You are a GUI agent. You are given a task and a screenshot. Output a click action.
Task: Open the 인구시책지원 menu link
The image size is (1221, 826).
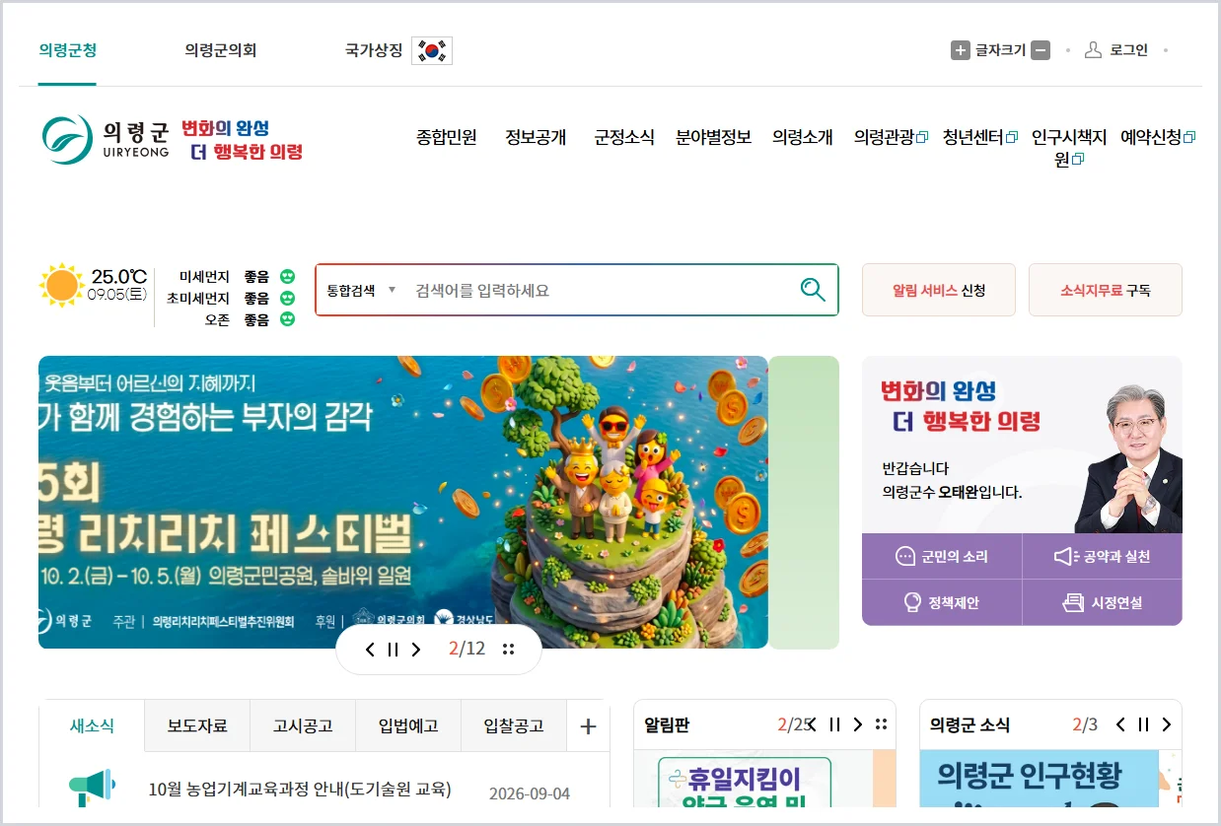pyautogui.click(x=1069, y=148)
